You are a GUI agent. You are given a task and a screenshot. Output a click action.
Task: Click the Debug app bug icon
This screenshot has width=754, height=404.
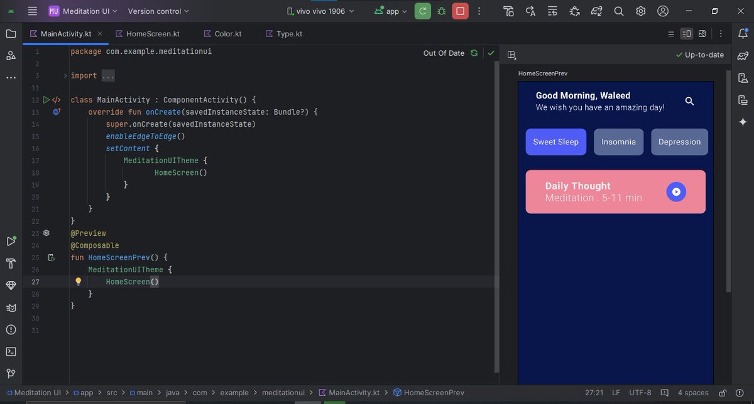[442, 11]
